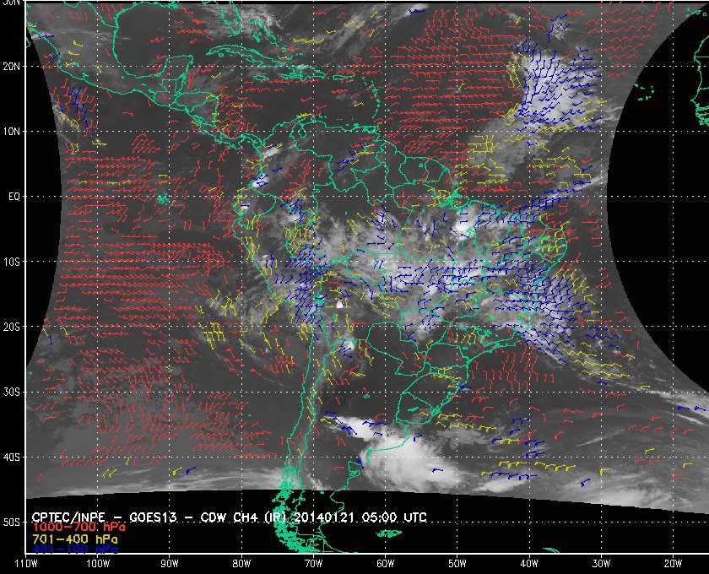The image size is (709, 574).
Task: Click the 50S latitude label
Action: point(11,523)
